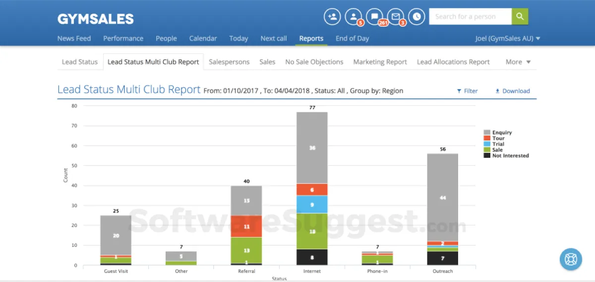Click the Guest Visit axis label
595x282 pixels.
[x=116, y=271]
